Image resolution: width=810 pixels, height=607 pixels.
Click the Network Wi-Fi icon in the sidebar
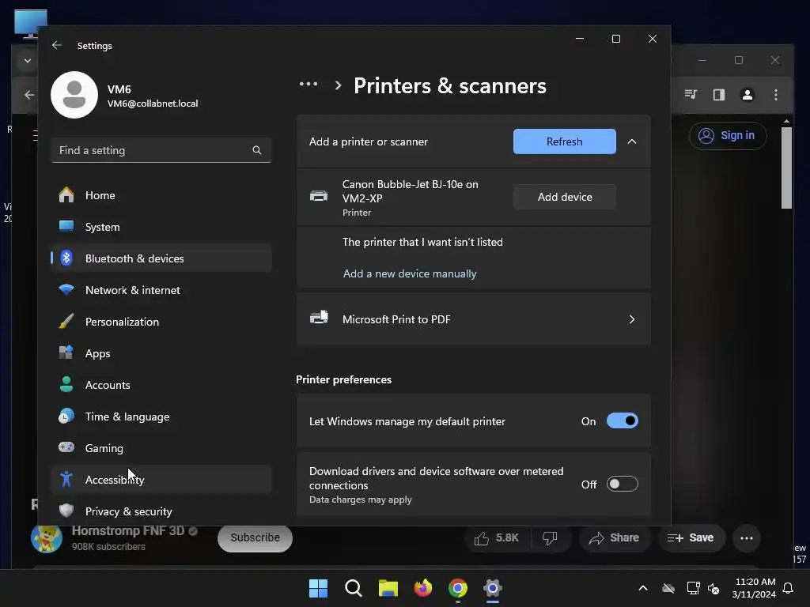(66, 289)
